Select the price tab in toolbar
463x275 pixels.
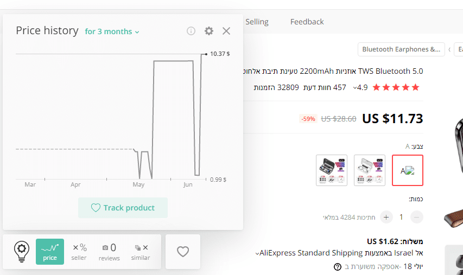(50, 252)
